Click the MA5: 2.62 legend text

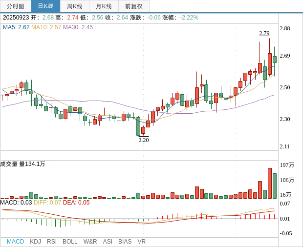pos(16,27)
